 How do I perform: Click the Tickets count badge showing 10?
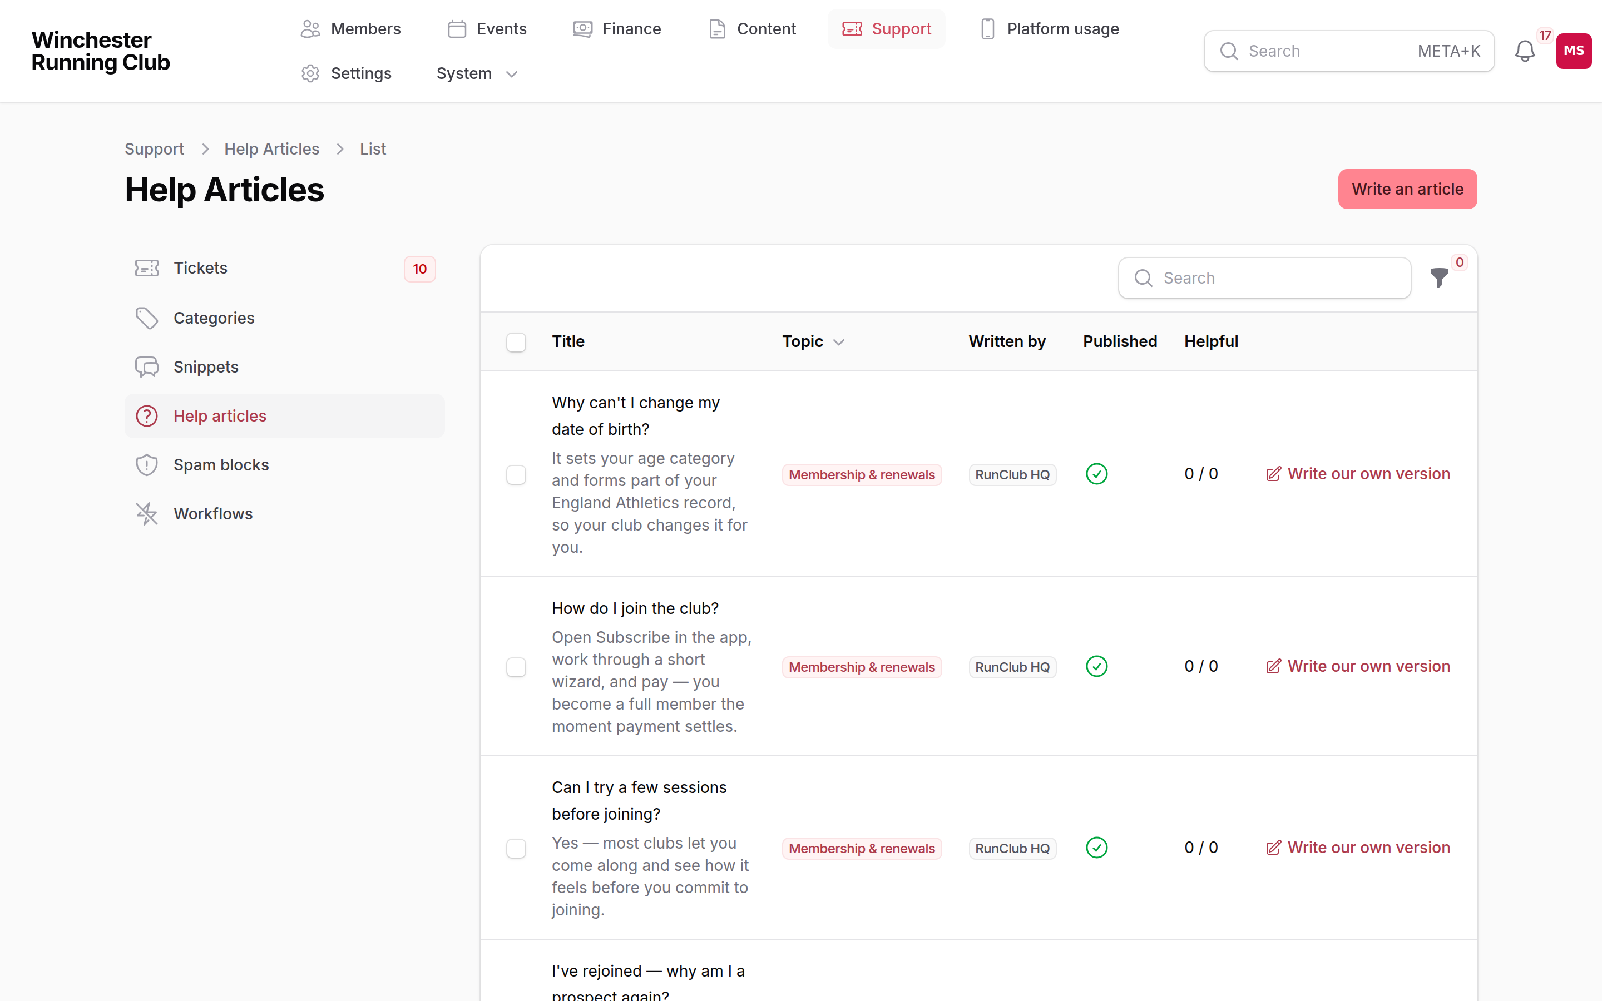[x=420, y=269]
